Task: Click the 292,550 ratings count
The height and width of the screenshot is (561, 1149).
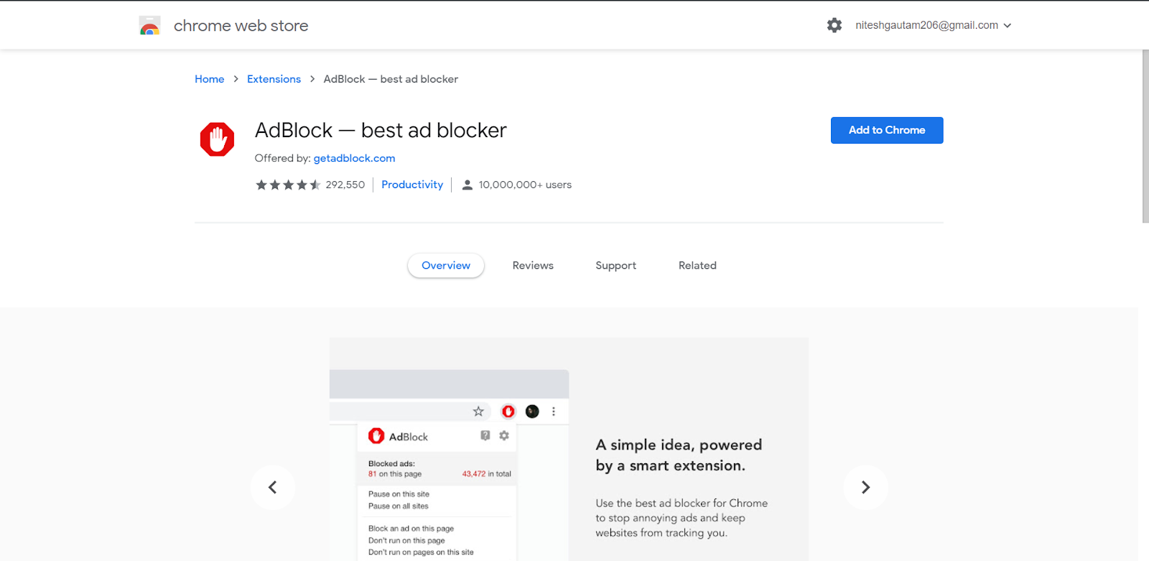Action: tap(345, 185)
